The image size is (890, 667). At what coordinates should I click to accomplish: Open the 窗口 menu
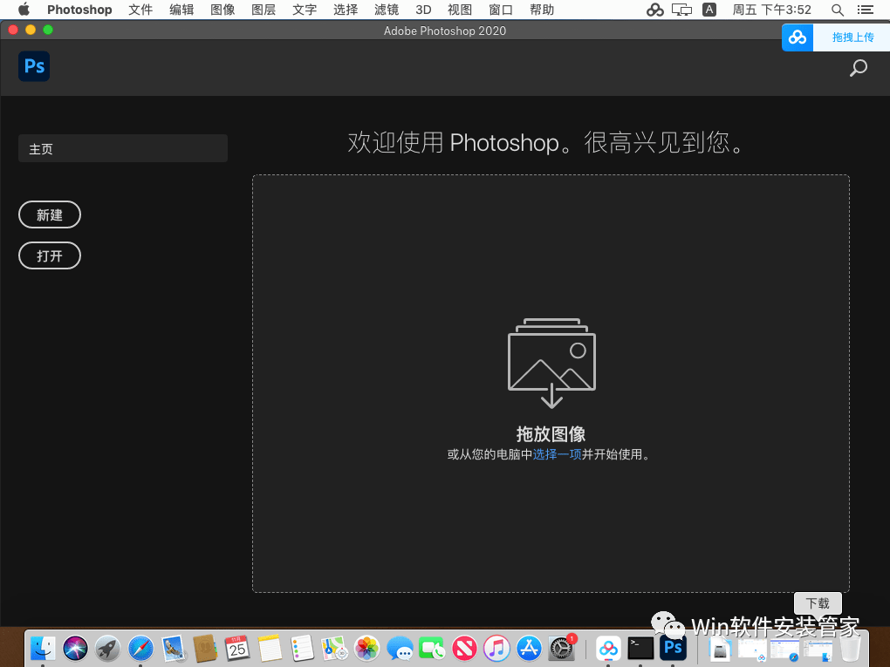501,10
